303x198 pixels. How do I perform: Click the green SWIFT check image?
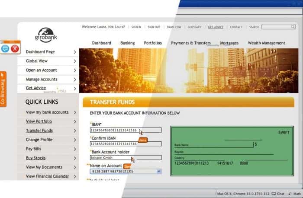pos(232,151)
